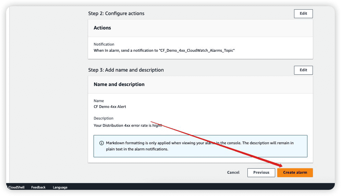Click the Markdown formatting notice text

coord(200,146)
